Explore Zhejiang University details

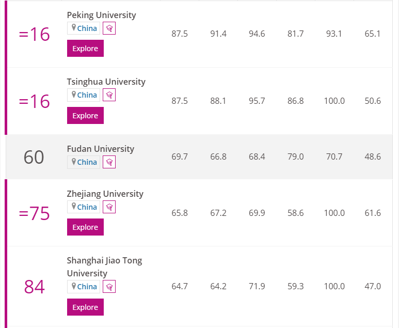point(85,227)
